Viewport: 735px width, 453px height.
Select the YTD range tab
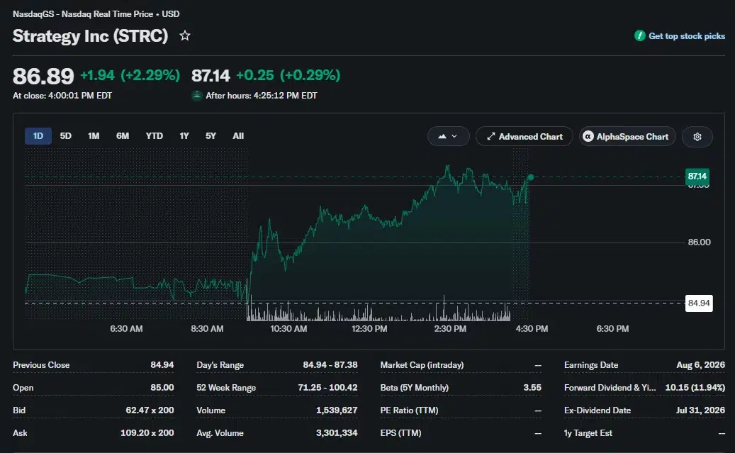click(155, 136)
